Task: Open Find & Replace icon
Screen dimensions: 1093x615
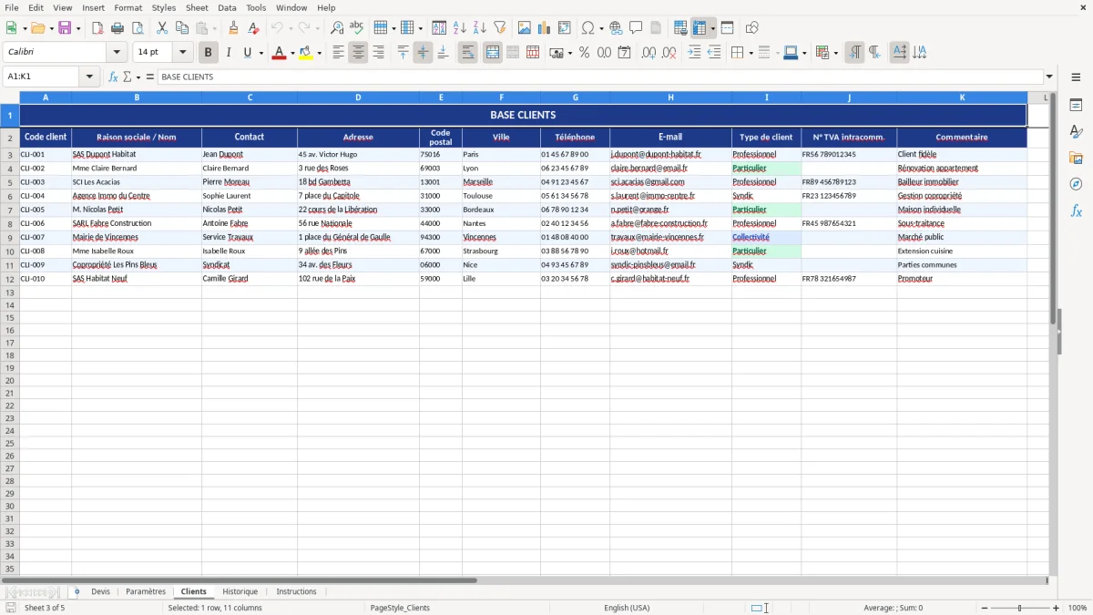Action: [x=337, y=28]
